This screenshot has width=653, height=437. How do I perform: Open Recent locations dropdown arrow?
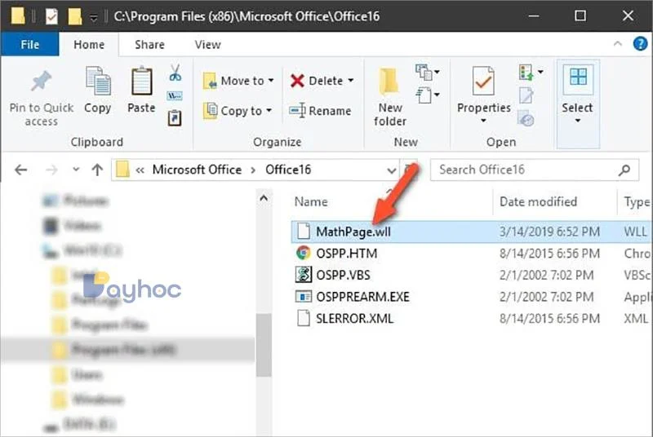click(76, 170)
